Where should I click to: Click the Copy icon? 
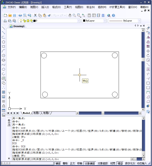[40, 15]
